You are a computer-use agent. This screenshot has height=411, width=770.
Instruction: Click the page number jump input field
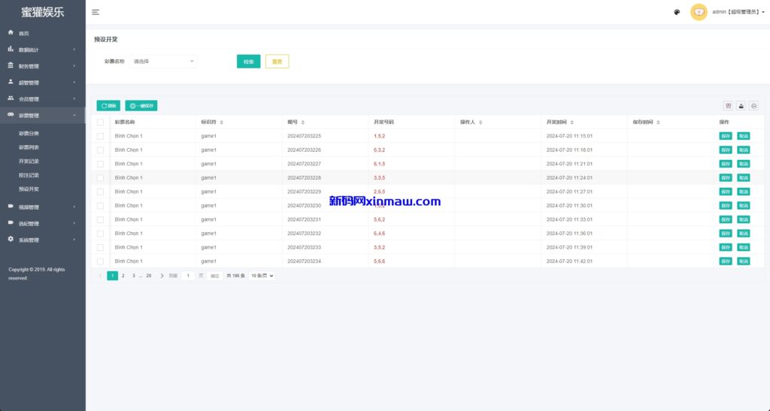pyautogui.click(x=188, y=276)
